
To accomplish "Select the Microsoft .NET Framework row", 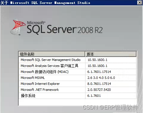I will tap(77, 90).
